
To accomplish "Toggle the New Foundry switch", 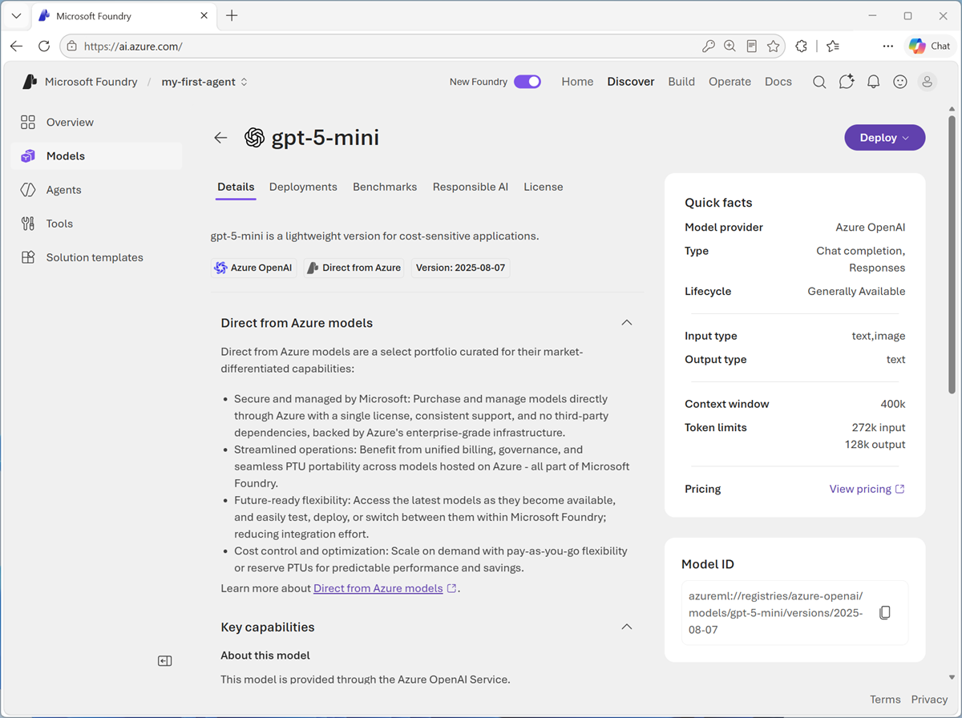I will point(527,82).
